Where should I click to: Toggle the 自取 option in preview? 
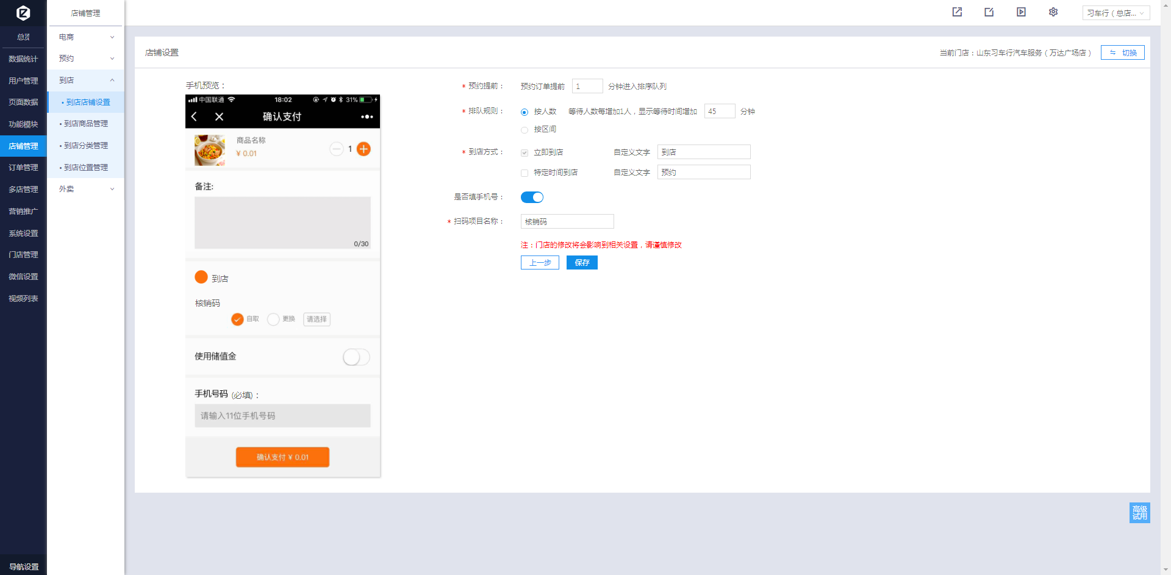(x=237, y=319)
